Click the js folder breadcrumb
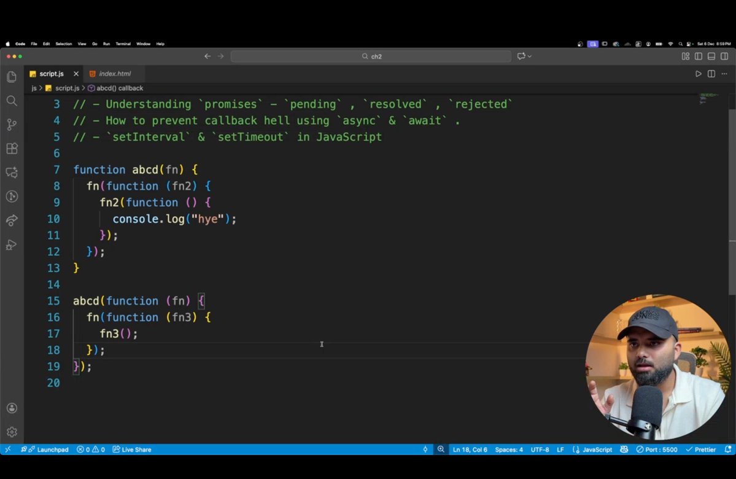Screen dimensions: 736x479 pos(34,88)
